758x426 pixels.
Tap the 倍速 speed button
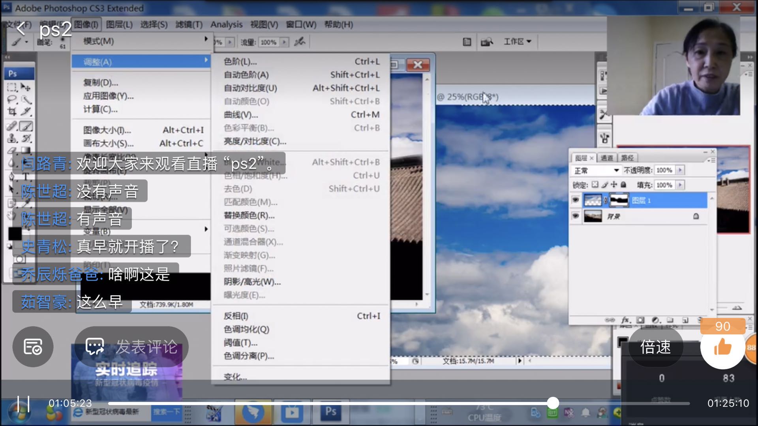(x=655, y=347)
